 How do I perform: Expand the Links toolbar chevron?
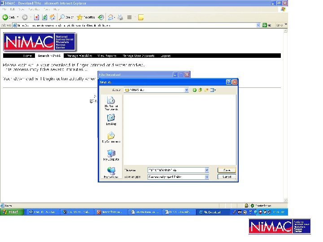(x=286, y=25)
